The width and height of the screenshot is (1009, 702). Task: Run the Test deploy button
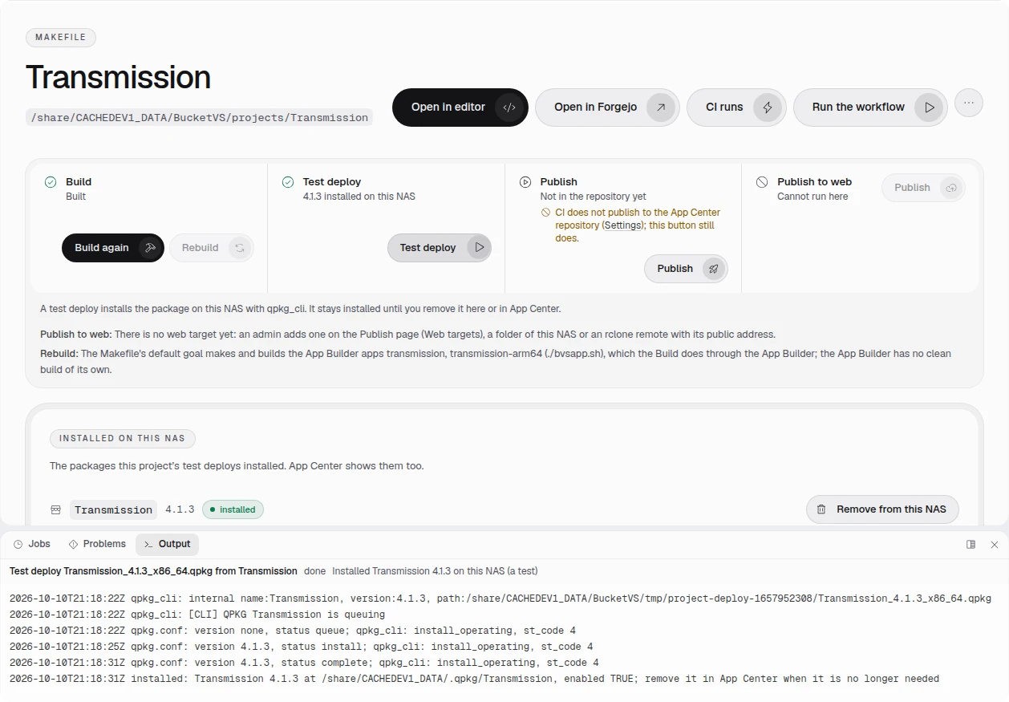[440, 248]
